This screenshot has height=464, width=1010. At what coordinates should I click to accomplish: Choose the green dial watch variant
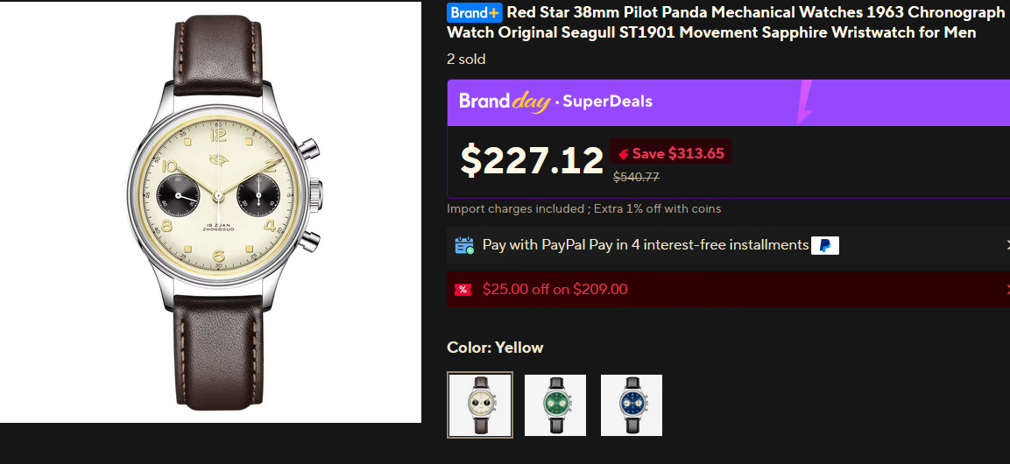(555, 404)
